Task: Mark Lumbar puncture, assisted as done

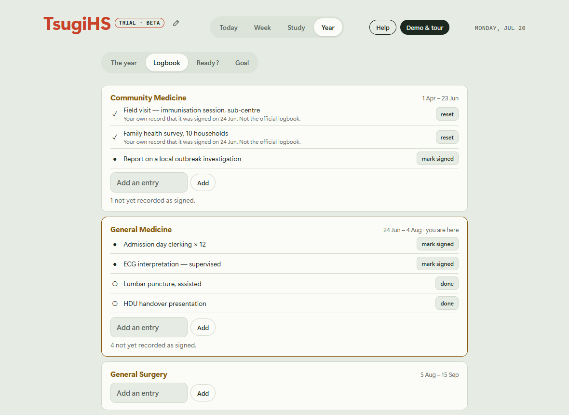Action: click(447, 284)
